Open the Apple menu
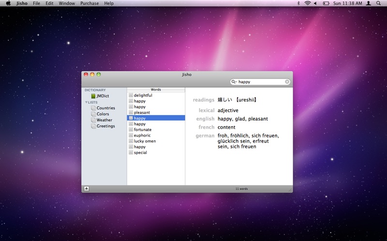 coord(8,3)
